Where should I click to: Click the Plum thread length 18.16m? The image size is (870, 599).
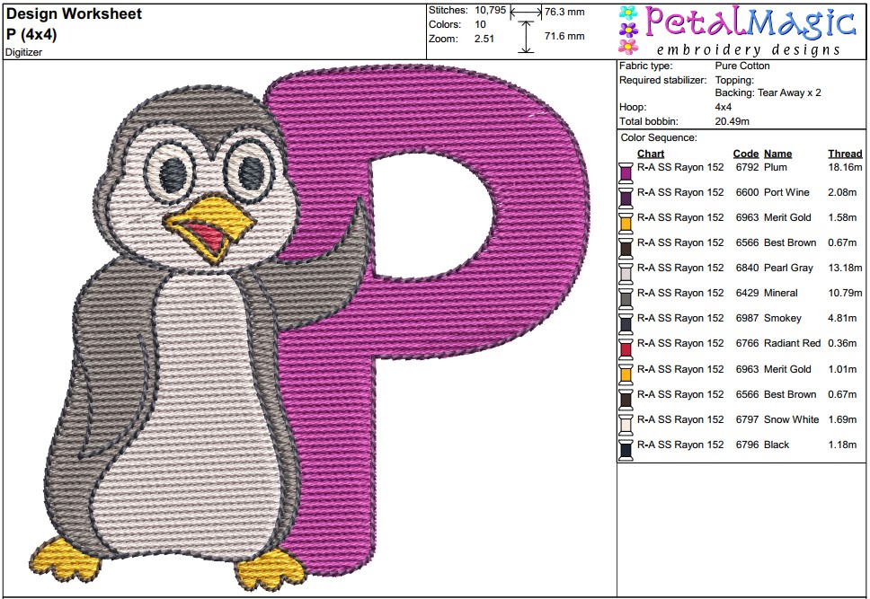pos(845,167)
